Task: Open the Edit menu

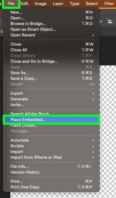Action: (x=25, y=4)
